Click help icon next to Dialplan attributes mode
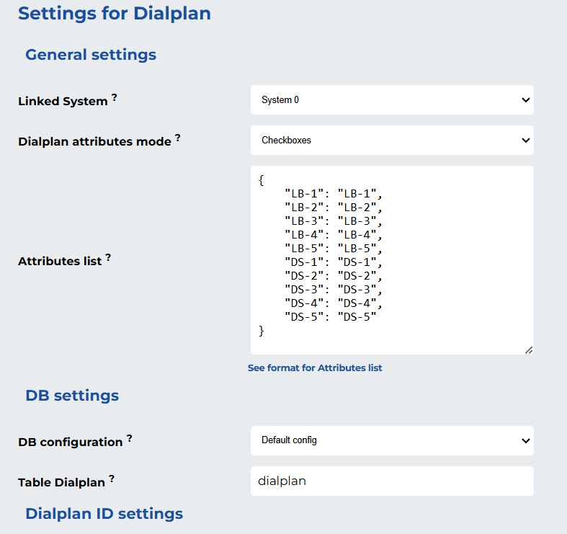The width and height of the screenshot is (567, 534). pyautogui.click(x=178, y=138)
